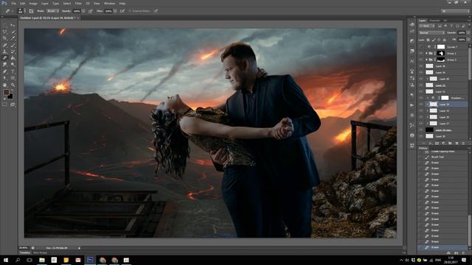Hide the black-thumbnail layer's eye icon
472x265 pixels.
[x=421, y=130]
